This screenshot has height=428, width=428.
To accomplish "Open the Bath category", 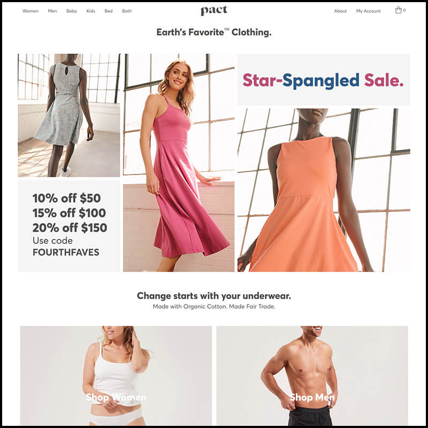I will point(127,11).
